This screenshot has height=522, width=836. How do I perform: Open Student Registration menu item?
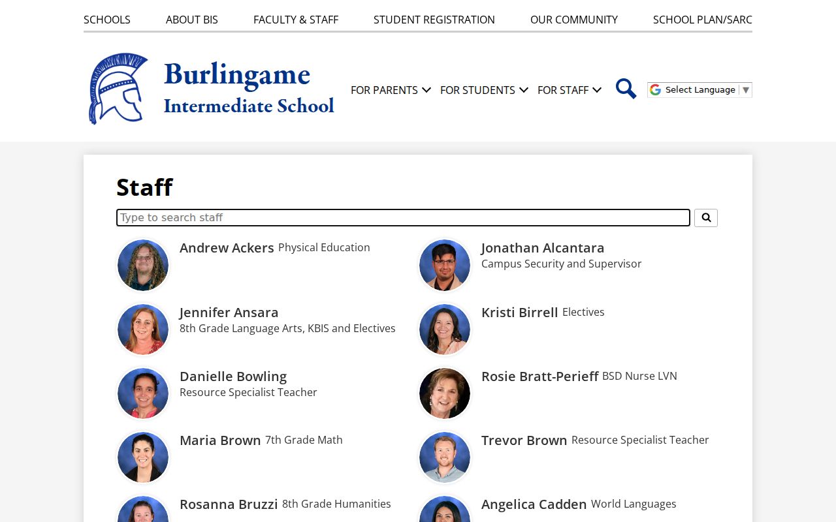[434, 20]
